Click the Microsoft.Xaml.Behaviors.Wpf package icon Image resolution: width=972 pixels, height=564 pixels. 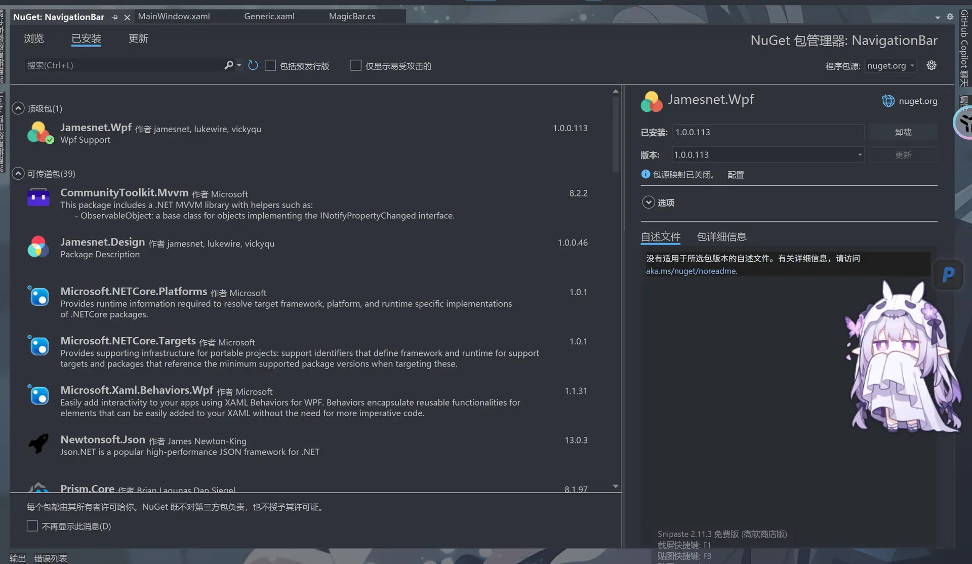coord(38,395)
